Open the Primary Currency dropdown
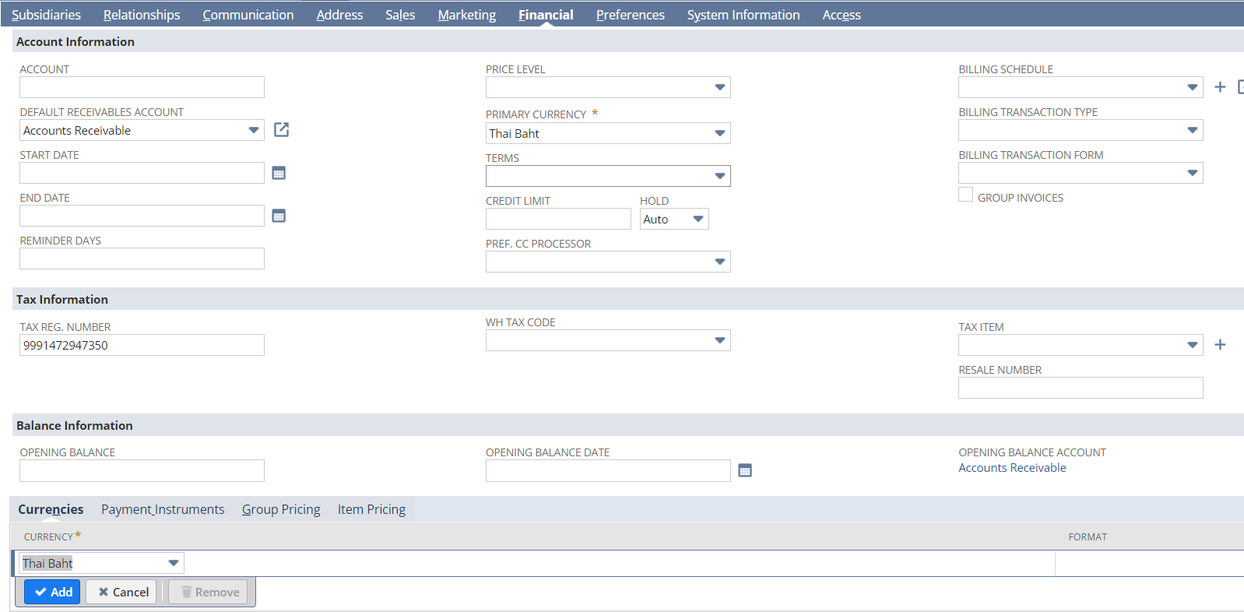Screen dimensions: 1244x612 pos(720,133)
